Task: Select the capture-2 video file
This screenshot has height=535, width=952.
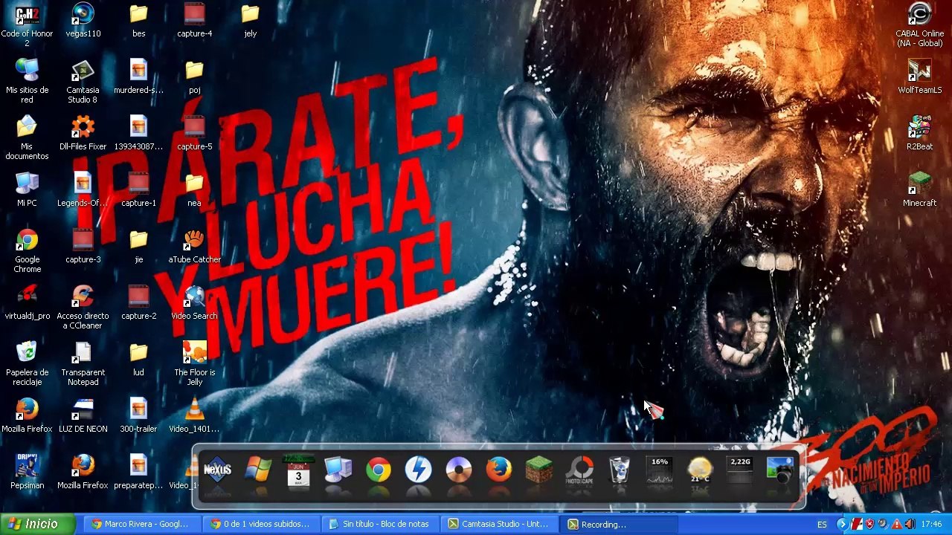Action: point(138,302)
